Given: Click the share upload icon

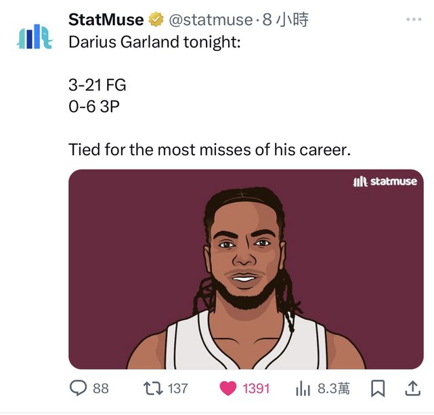Looking at the screenshot, I should coord(412,388).
